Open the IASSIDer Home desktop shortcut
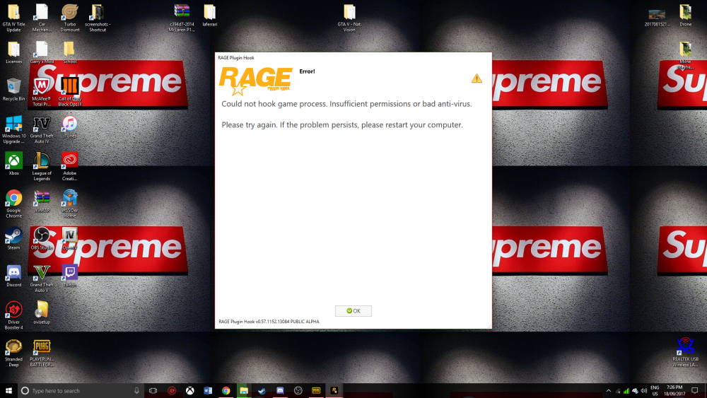 [x=69, y=204]
